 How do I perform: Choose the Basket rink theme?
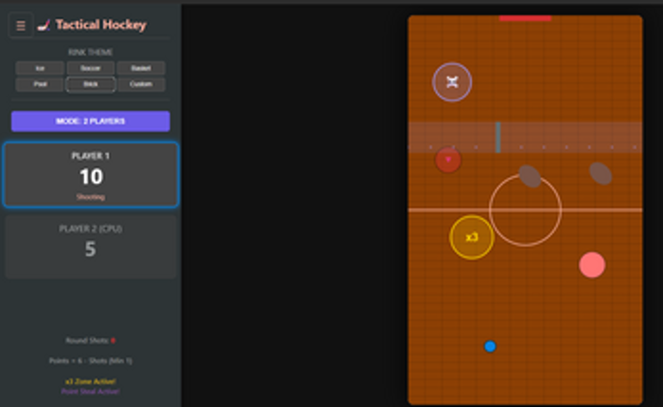coord(141,68)
